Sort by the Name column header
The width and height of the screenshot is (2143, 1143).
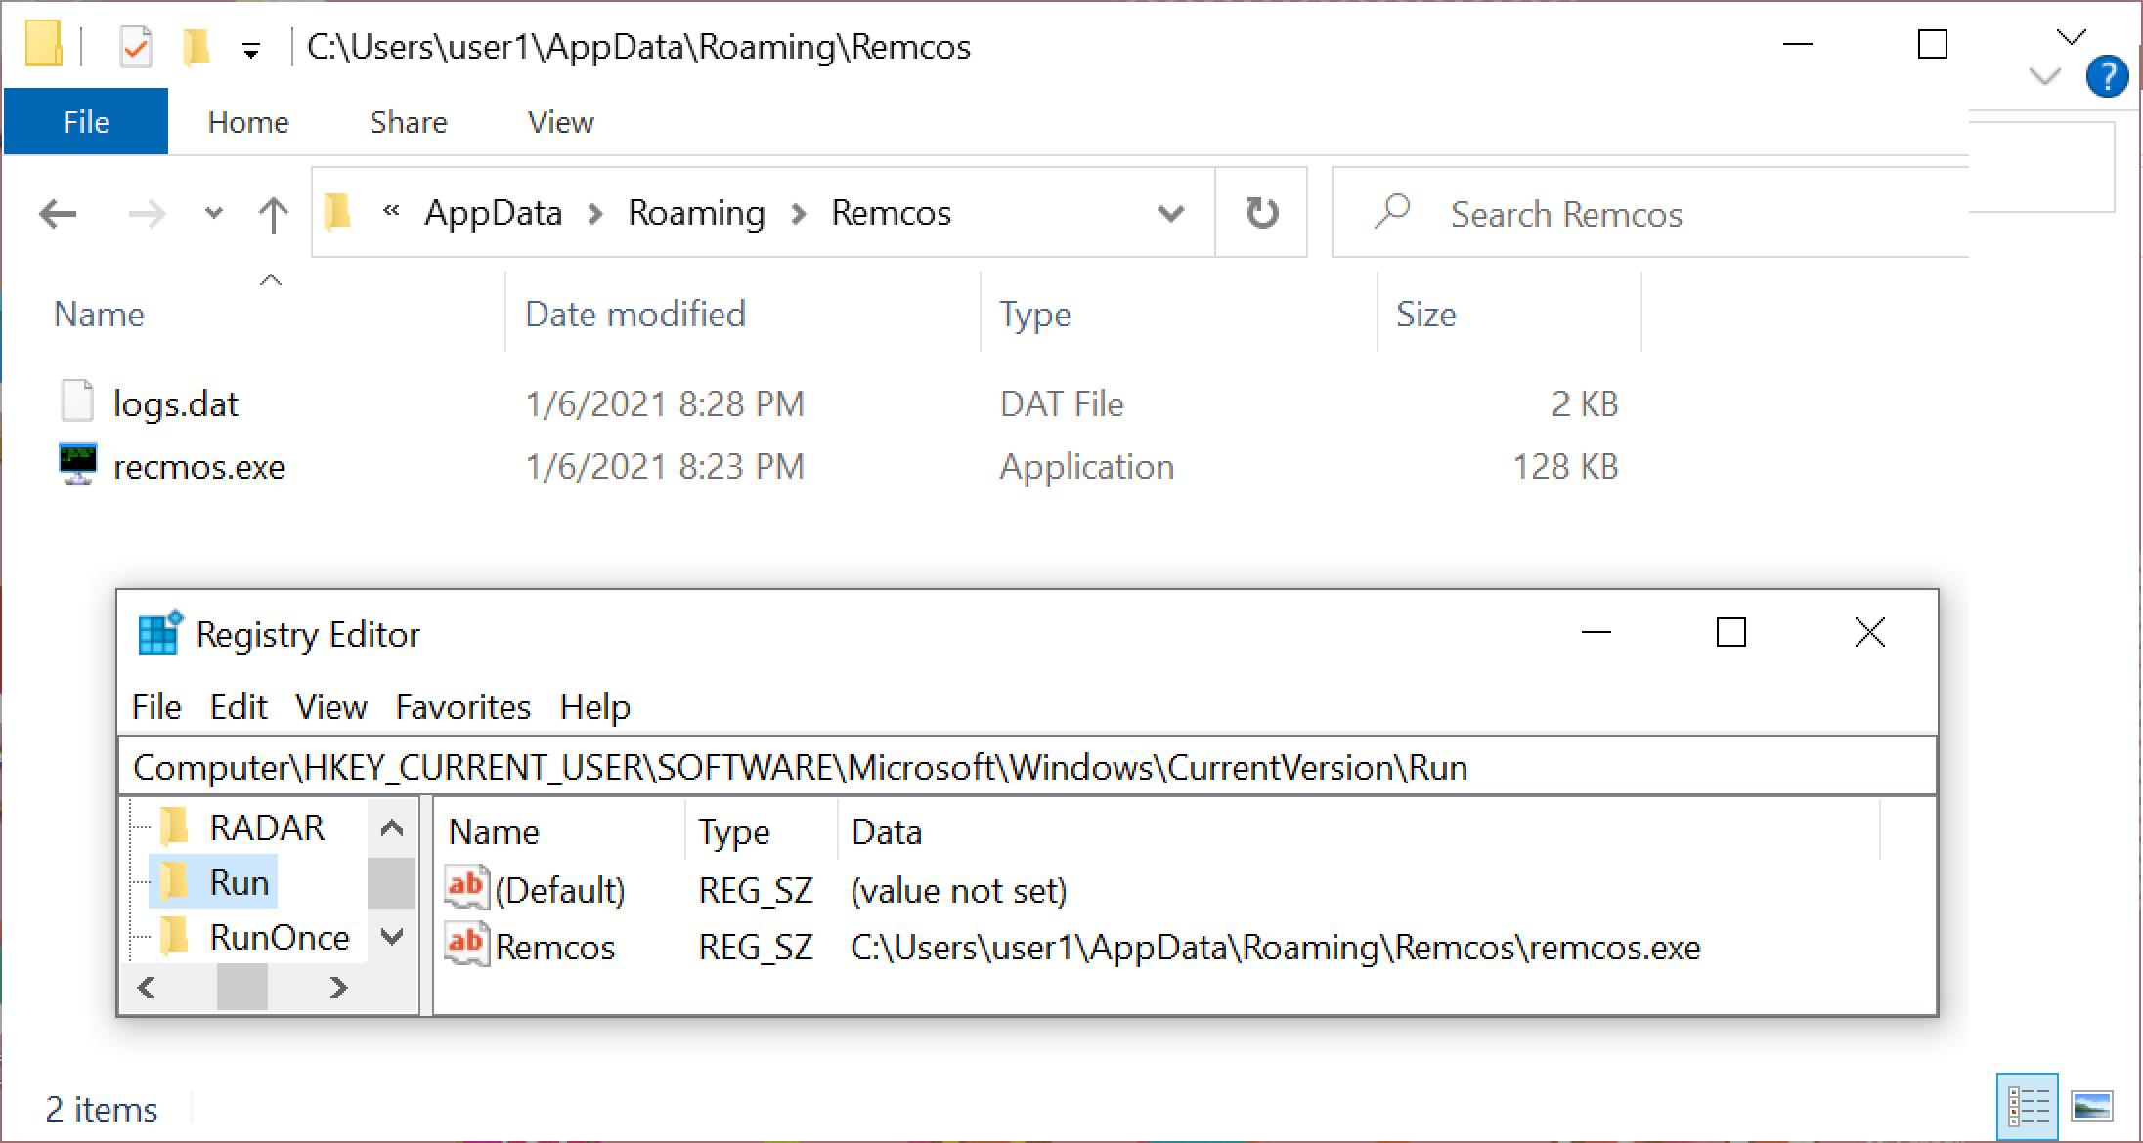coord(99,314)
